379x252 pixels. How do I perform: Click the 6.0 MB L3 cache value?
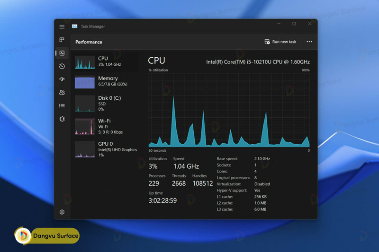click(x=260, y=209)
